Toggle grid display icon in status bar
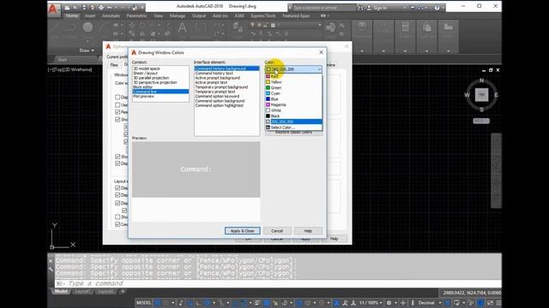 coord(158,303)
